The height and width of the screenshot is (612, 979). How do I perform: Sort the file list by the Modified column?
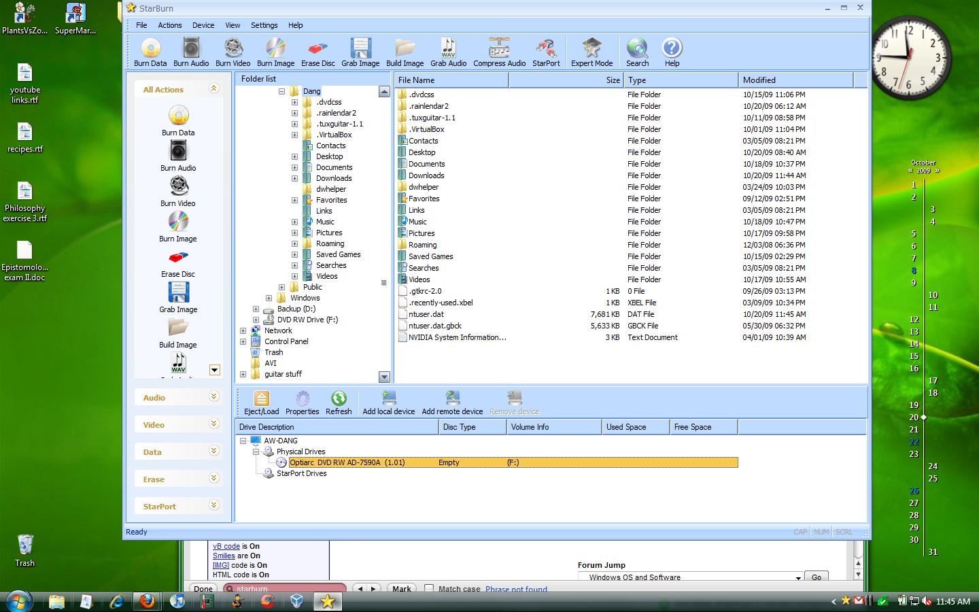795,80
